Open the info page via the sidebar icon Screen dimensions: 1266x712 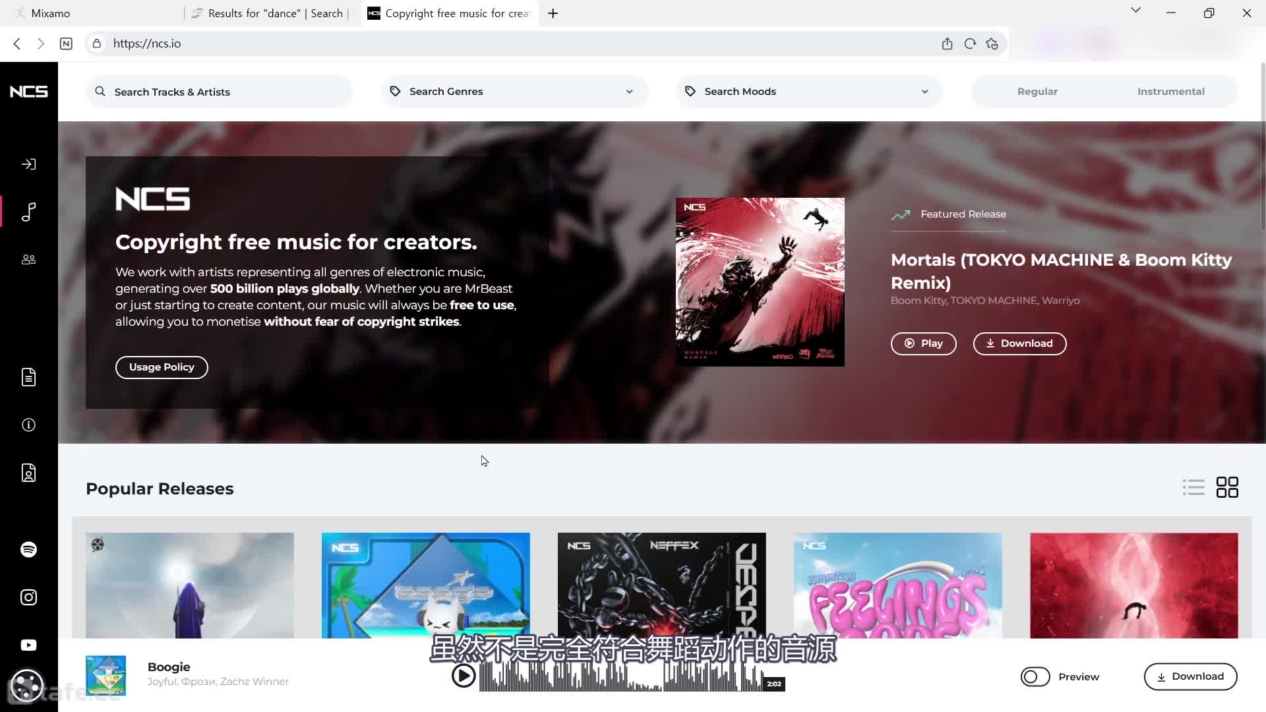(x=28, y=425)
